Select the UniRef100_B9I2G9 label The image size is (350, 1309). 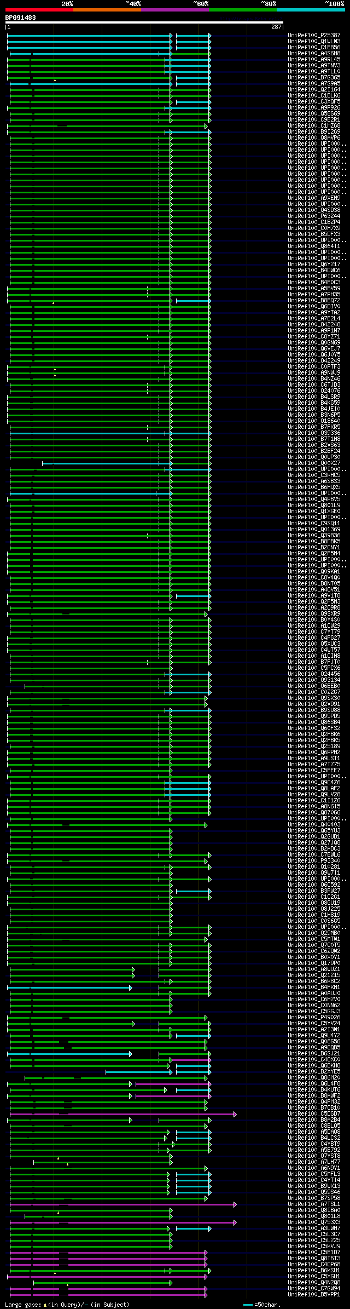point(314,132)
